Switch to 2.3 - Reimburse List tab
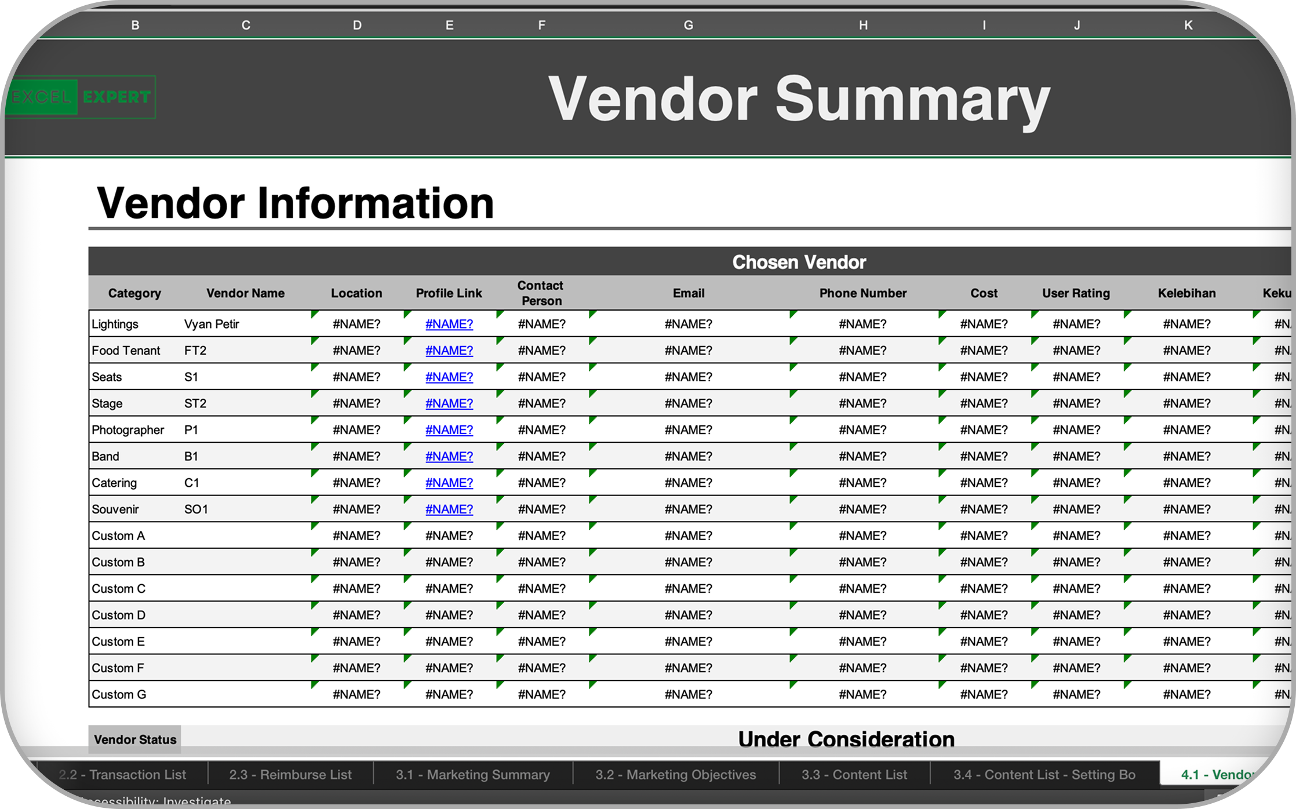 290,775
